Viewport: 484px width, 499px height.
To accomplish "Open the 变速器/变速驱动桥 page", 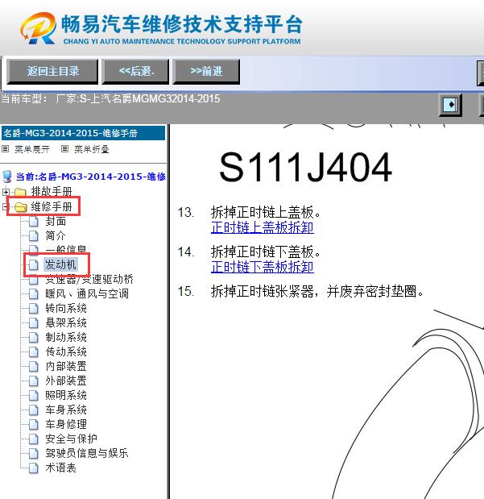I will tap(89, 280).
